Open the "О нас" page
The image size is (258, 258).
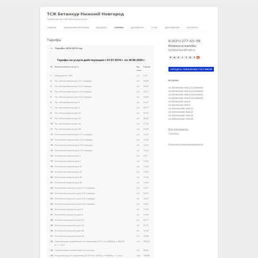coord(154,28)
